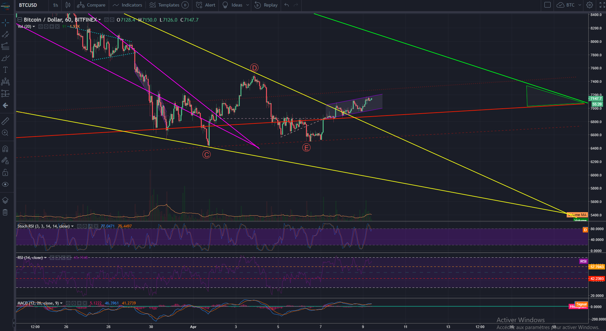
Task: Open the chart patterns tool
Action: 5,82
